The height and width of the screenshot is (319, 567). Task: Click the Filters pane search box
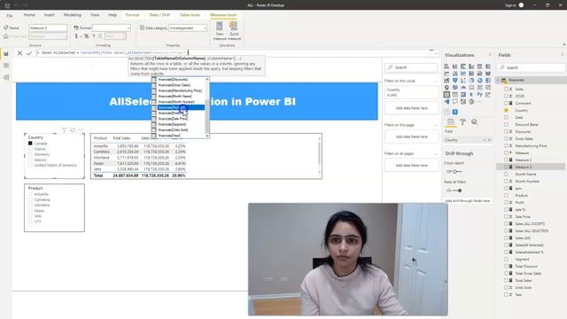411,67
